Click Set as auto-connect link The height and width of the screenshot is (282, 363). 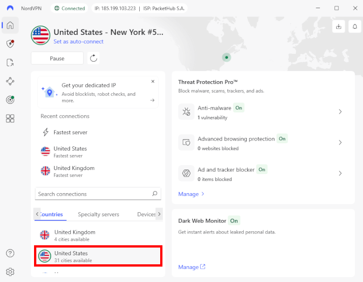tap(78, 41)
